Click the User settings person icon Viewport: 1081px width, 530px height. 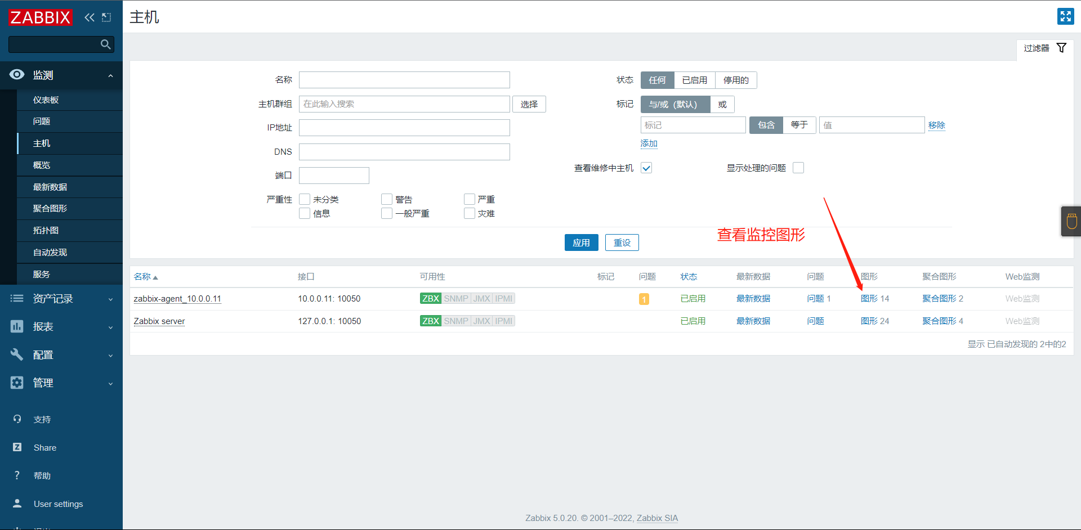point(17,504)
